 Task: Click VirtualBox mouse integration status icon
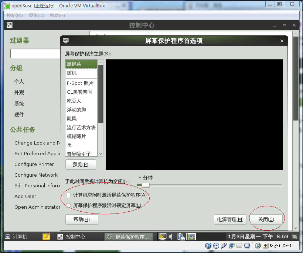[258, 246]
